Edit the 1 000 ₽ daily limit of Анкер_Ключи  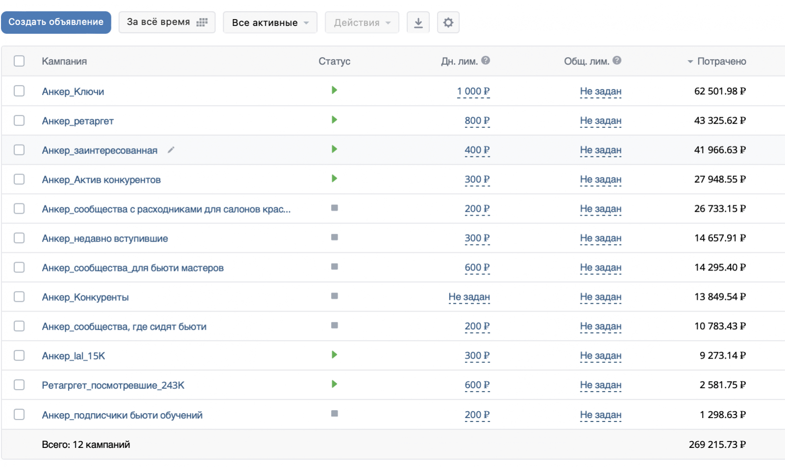click(x=473, y=91)
